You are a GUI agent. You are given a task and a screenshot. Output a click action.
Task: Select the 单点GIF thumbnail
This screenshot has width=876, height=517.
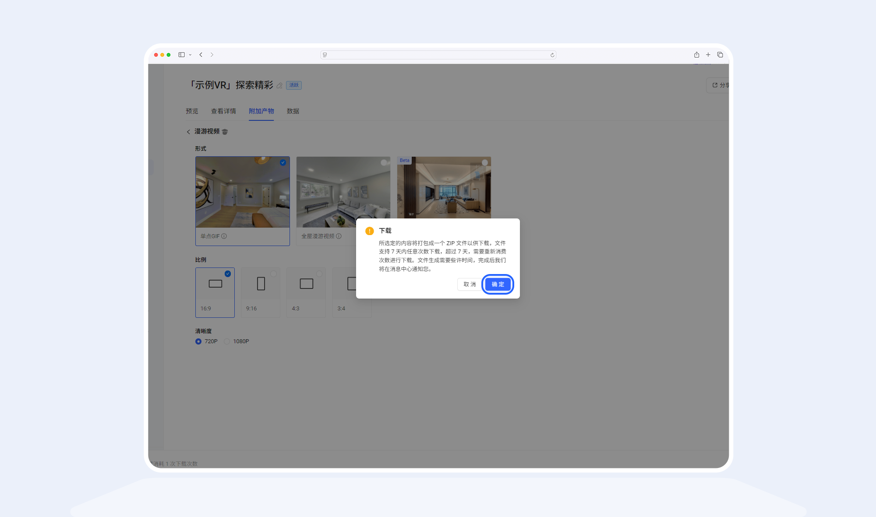click(x=243, y=192)
